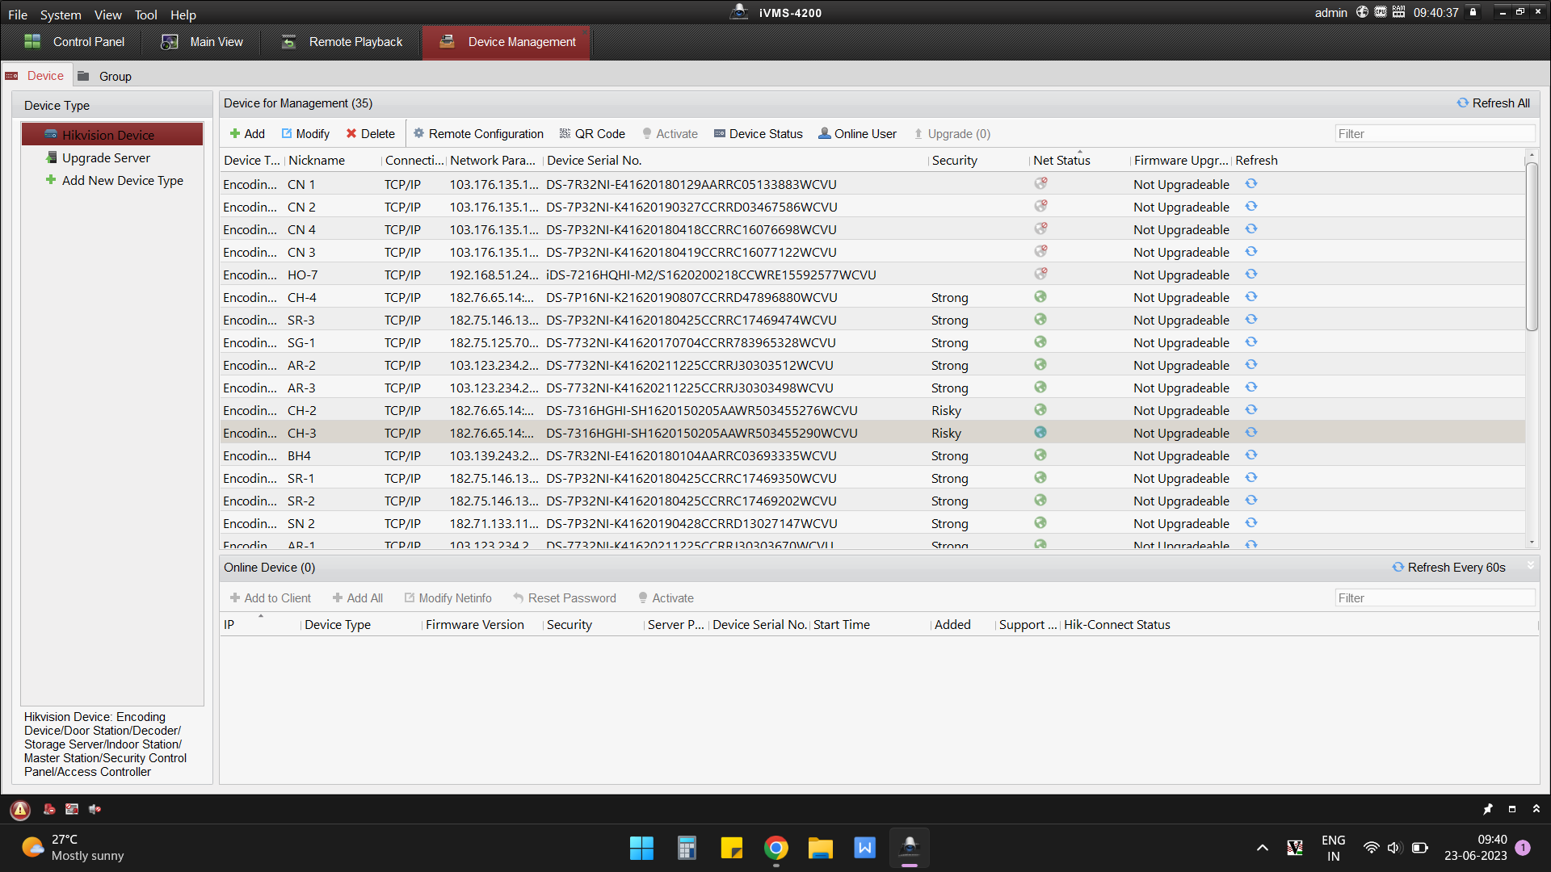Open the clock and date in taskbar

point(1475,848)
